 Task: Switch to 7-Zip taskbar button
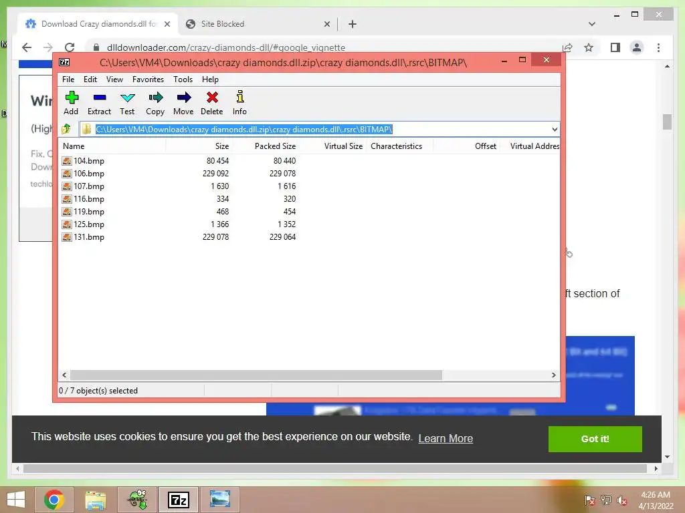(x=179, y=500)
